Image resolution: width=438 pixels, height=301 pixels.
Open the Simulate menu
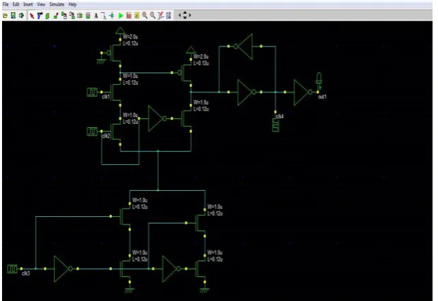57,5
